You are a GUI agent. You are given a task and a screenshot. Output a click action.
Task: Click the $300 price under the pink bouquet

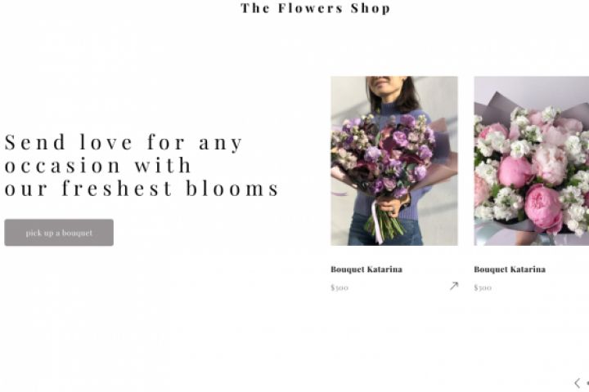click(x=482, y=287)
